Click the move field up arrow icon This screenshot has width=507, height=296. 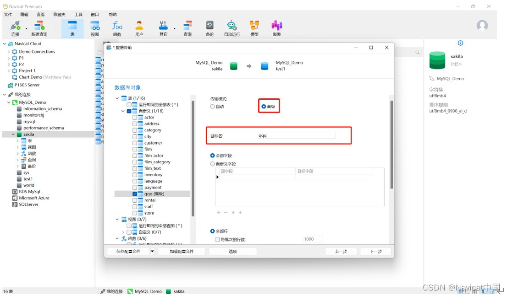(x=233, y=212)
